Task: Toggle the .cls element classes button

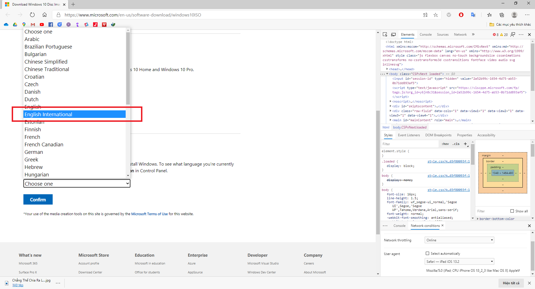Action: (456, 144)
